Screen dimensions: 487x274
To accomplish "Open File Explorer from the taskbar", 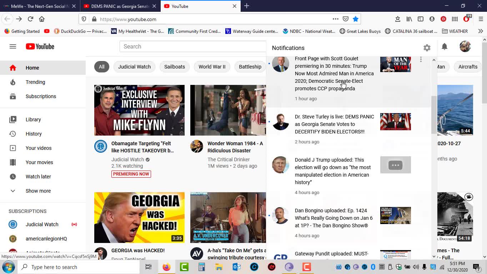I will pos(219,267).
